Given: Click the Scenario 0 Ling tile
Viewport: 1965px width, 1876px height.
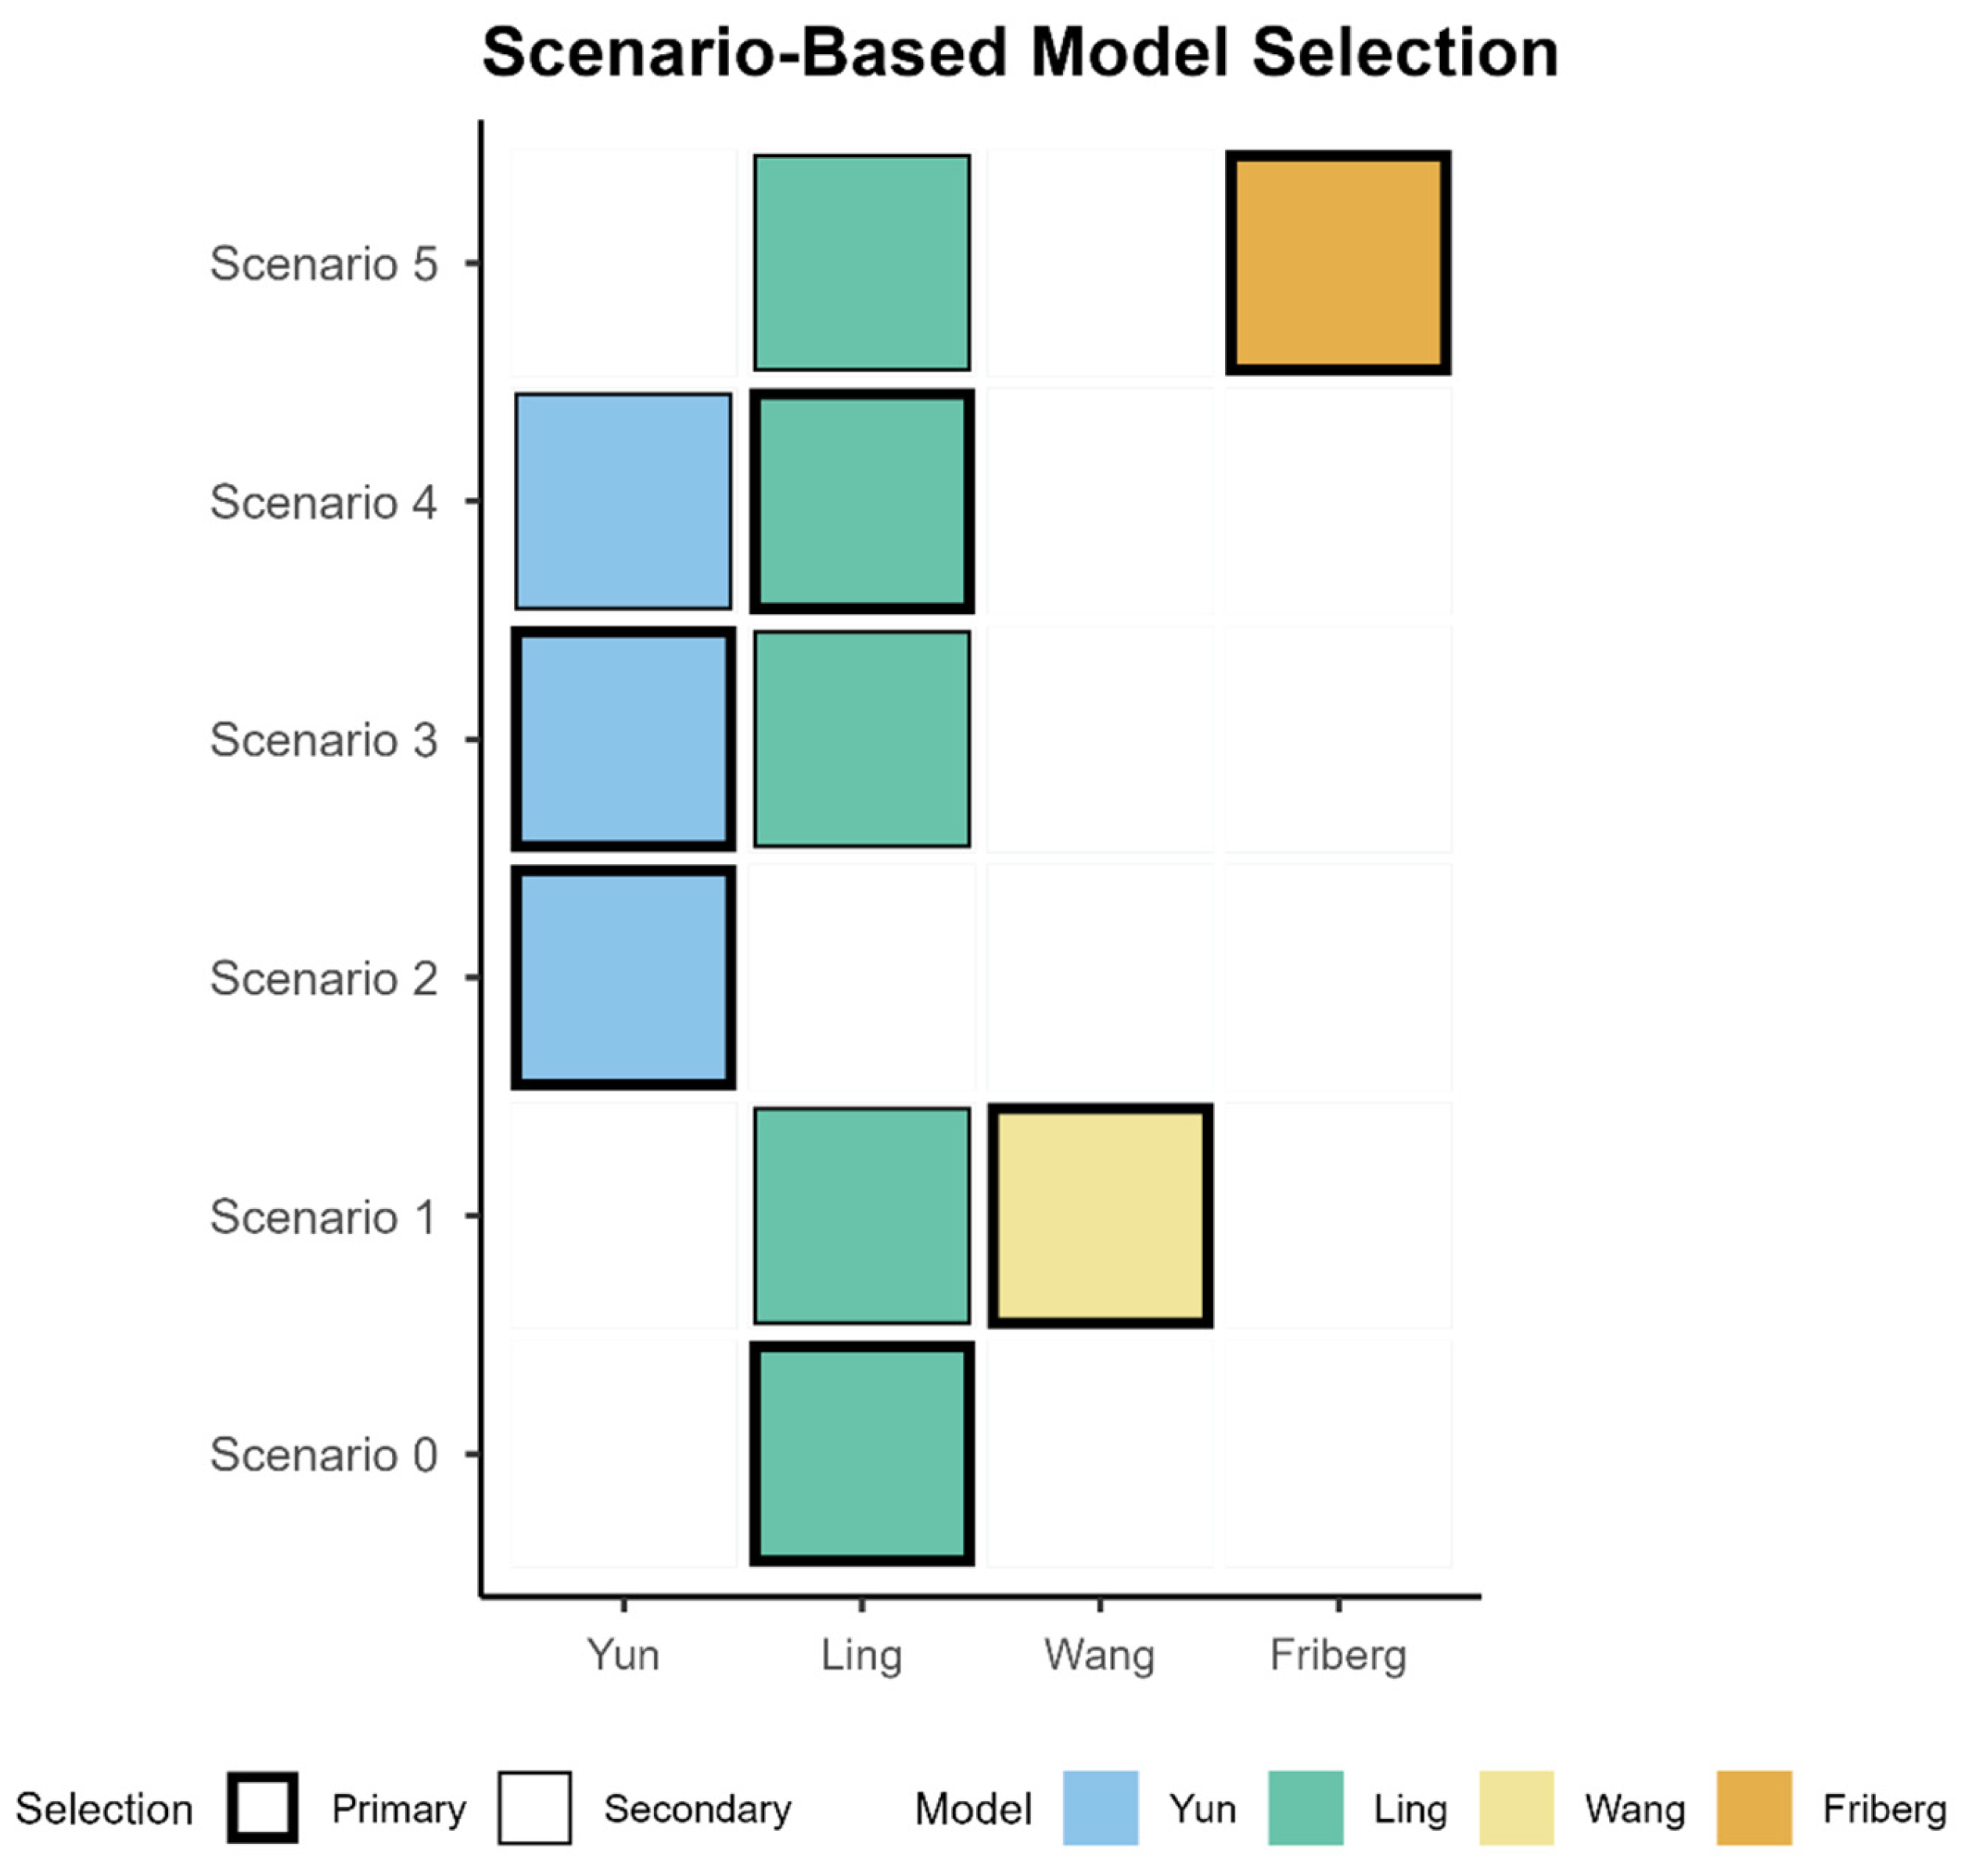Looking at the screenshot, I should 861,1454.
